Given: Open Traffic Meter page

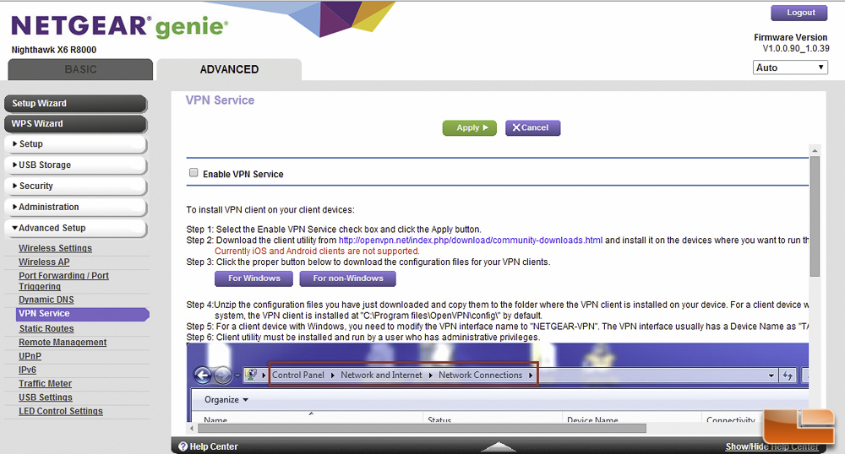Looking at the screenshot, I should coord(46,383).
